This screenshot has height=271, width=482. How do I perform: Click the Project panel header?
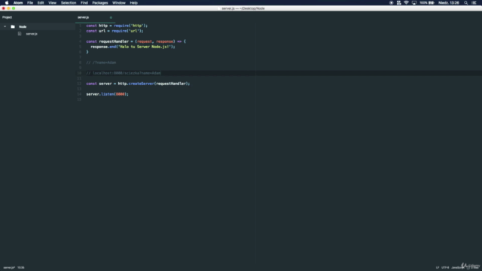point(7,17)
